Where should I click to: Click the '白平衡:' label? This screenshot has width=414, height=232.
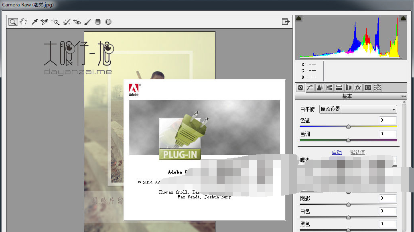pyautogui.click(x=308, y=109)
